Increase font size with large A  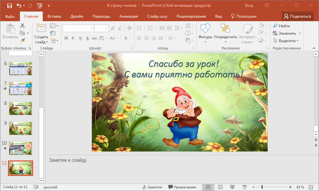click(113, 28)
